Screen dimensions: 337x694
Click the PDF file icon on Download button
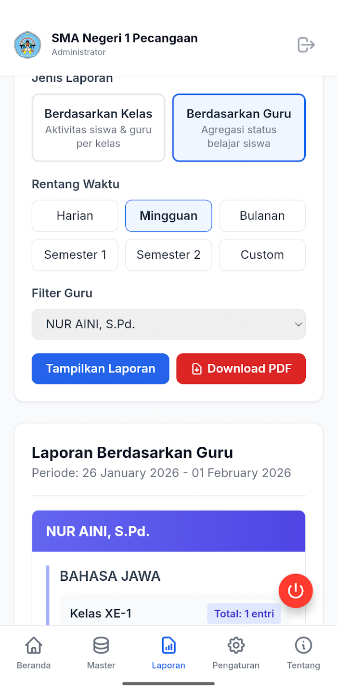[196, 369]
